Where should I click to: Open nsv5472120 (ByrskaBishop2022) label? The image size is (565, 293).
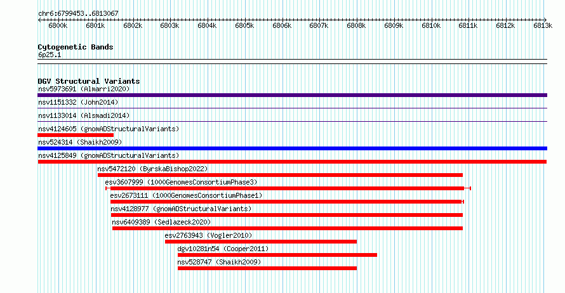click(x=152, y=169)
